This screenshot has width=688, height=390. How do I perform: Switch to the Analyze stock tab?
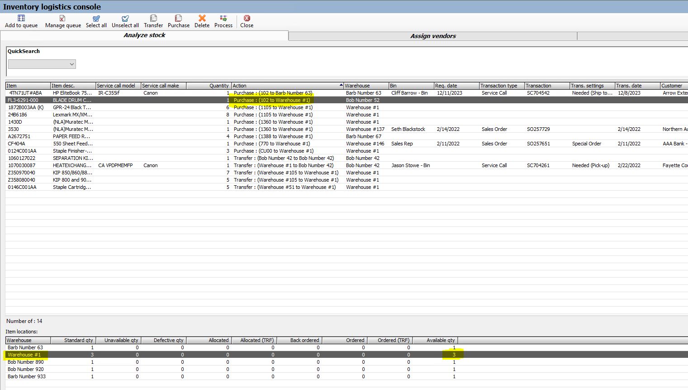pyautogui.click(x=144, y=35)
